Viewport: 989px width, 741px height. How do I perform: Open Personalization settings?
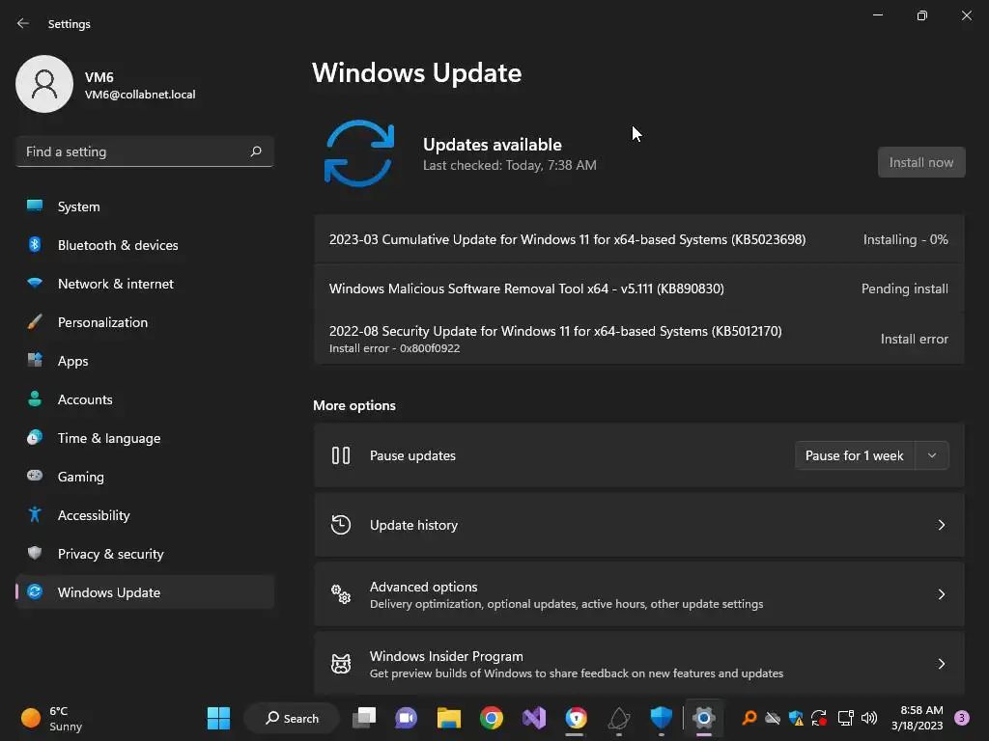pyautogui.click(x=145, y=322)
